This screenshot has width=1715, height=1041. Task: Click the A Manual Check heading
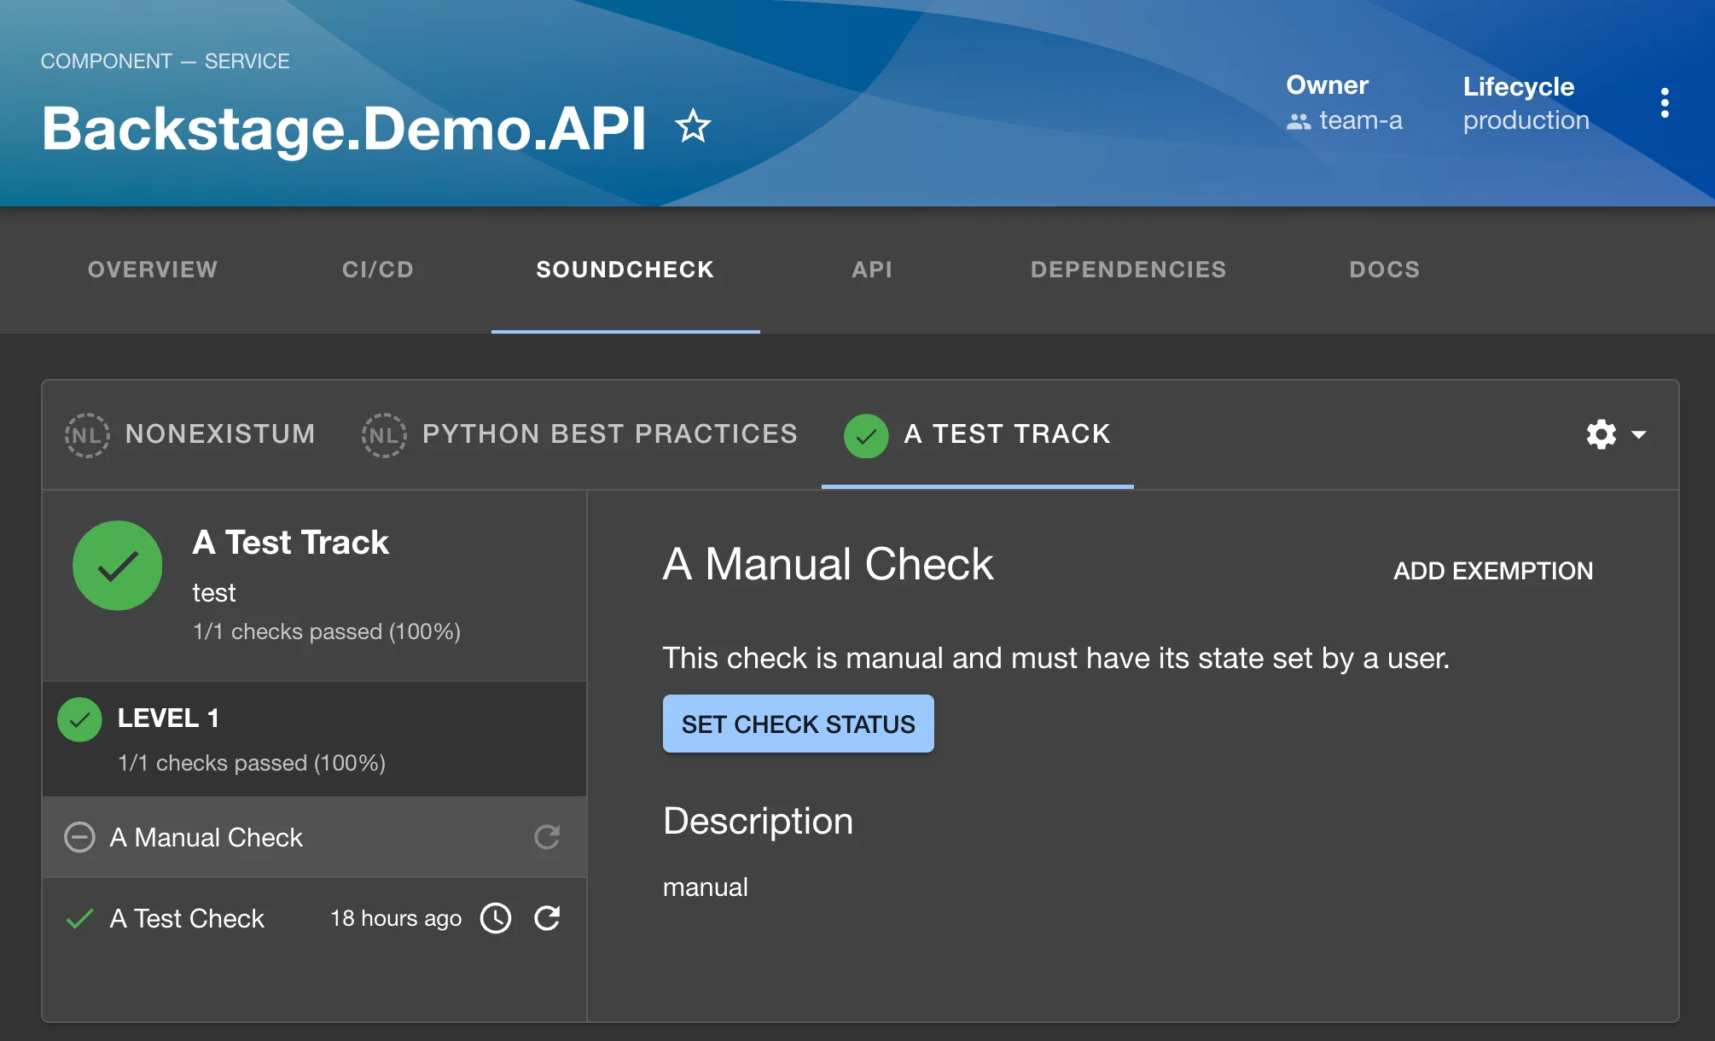(x=828, y=564)
